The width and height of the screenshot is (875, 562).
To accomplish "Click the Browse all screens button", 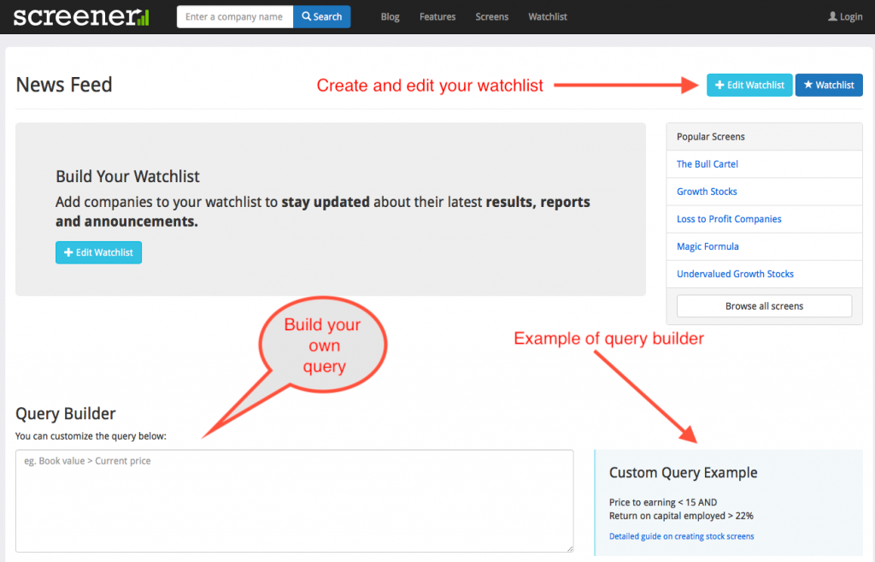I will pyautogui.click(x=764, y=306).
